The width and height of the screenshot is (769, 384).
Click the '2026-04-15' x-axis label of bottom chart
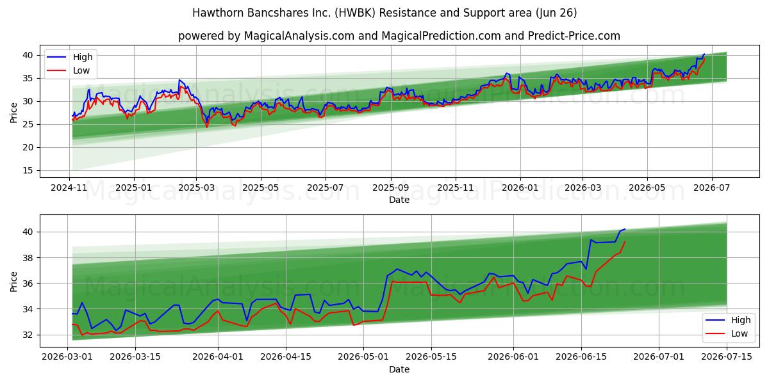tap(285, 359)
